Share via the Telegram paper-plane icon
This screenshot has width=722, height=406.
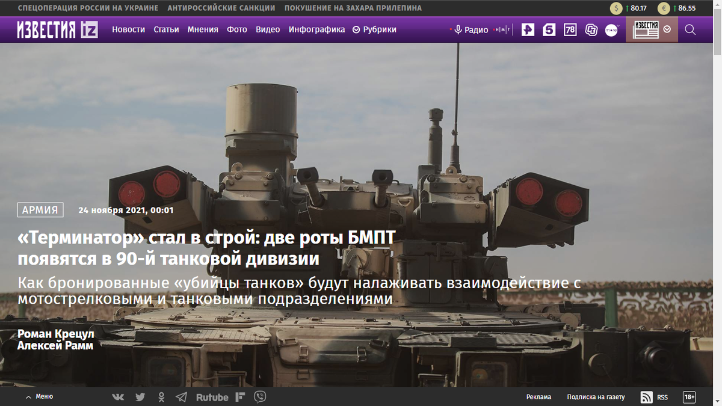pyautogui.click(x=182, y=396)
